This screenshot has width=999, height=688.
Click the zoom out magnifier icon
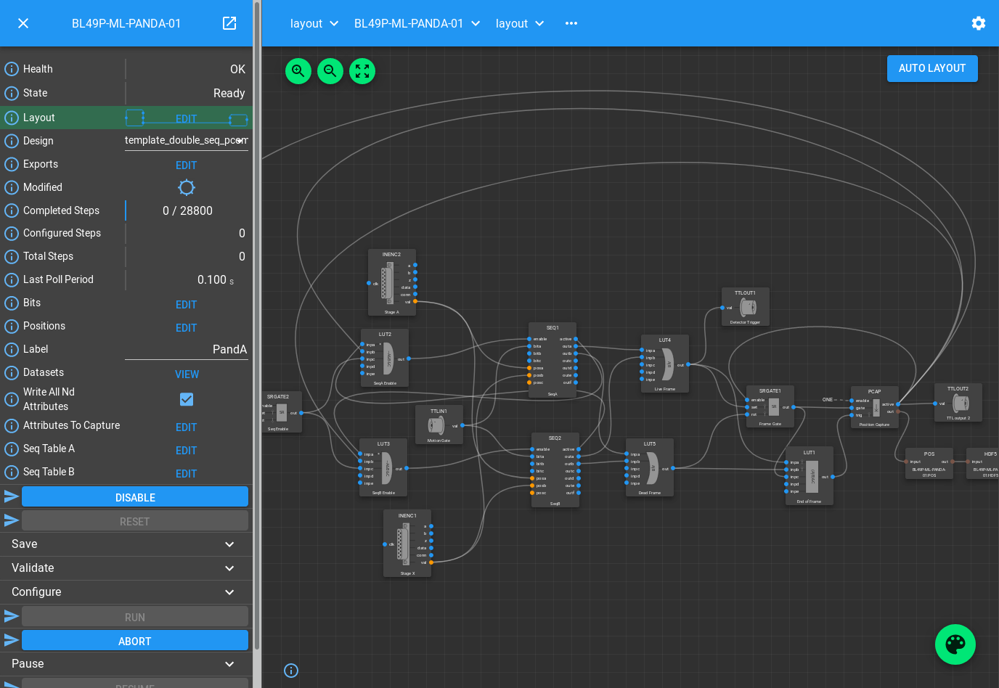click(x=330, y=71)
